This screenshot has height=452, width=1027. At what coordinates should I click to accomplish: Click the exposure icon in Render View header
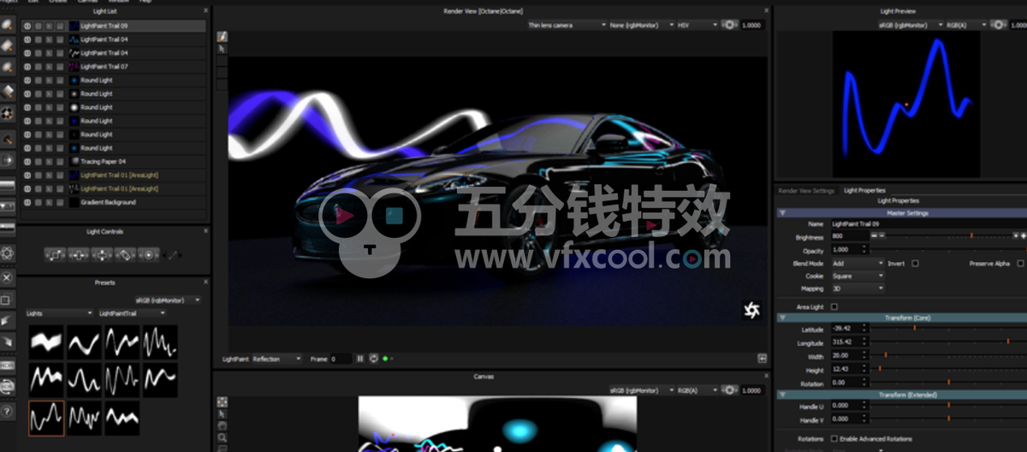coord(730,25)
